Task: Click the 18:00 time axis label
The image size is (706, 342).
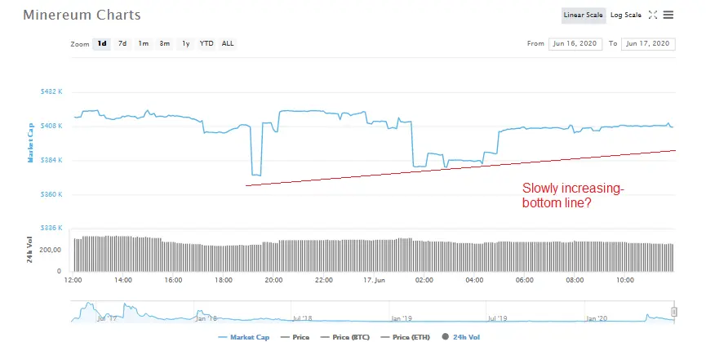Action: tap(224, 280)
